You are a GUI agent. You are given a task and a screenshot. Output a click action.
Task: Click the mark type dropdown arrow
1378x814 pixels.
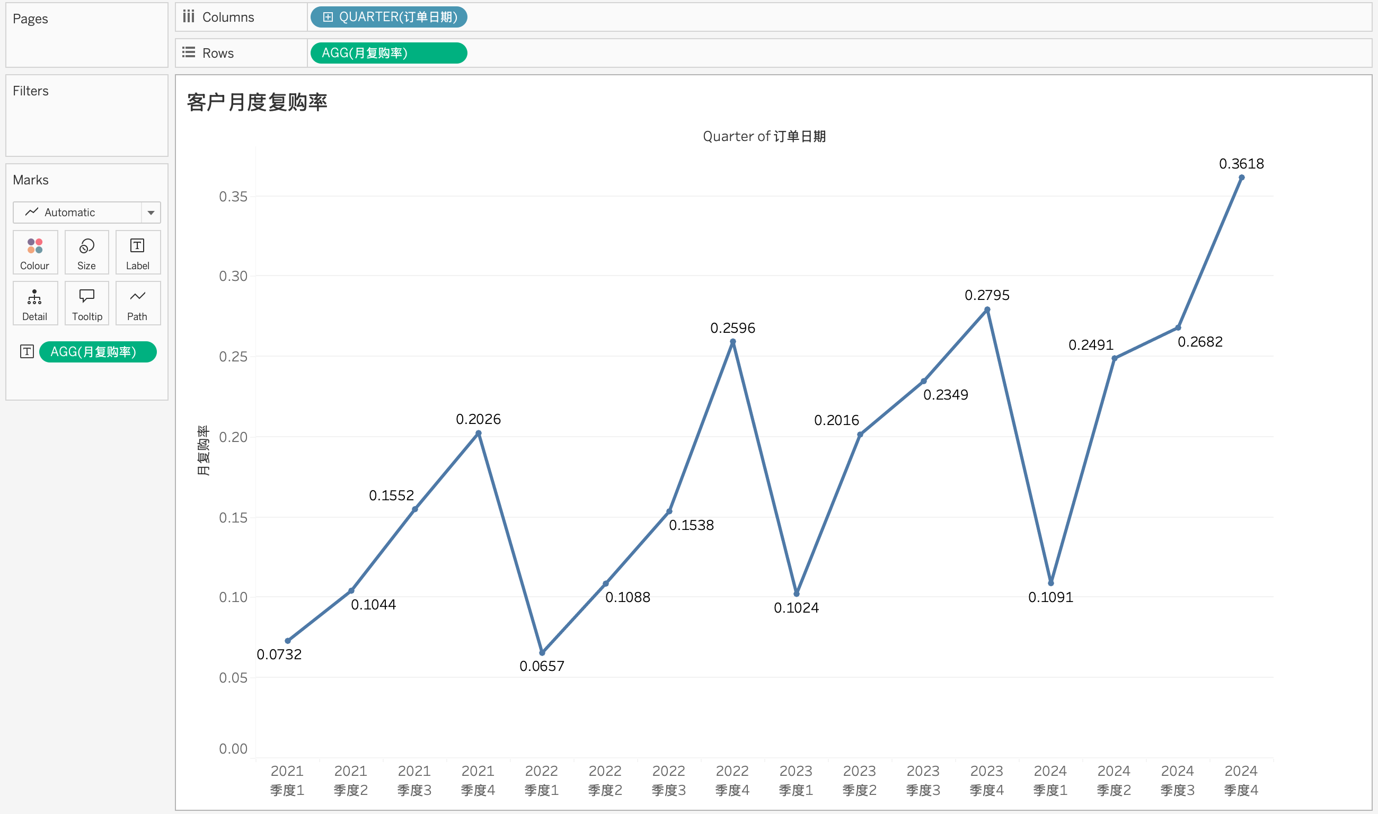pyautogui.click(x=151, y=213)
